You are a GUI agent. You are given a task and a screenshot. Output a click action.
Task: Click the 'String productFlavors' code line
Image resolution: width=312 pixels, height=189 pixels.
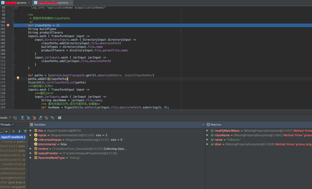pos(45,32)
